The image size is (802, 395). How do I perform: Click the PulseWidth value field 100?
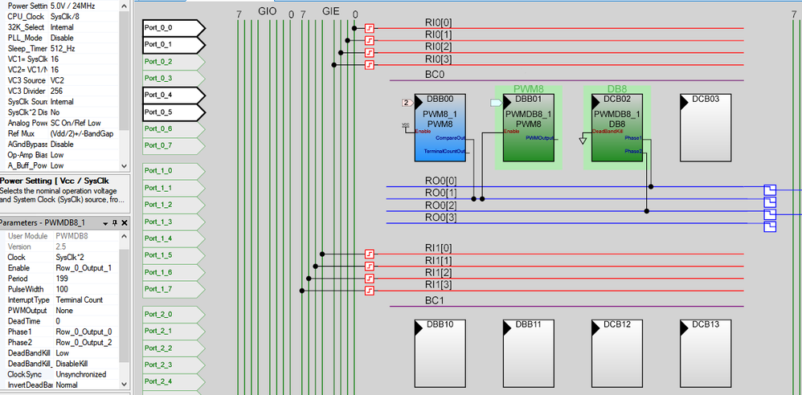(x=86, y=289)
